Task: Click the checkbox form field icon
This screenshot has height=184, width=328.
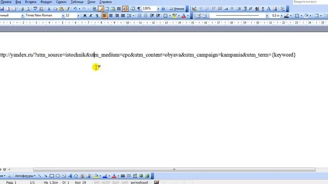Action: 214,9
